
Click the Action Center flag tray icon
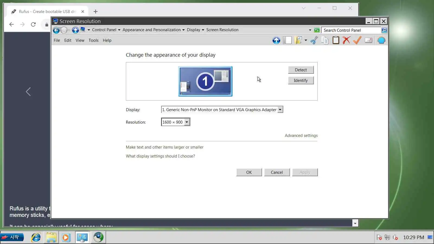[x=379, y=237]
